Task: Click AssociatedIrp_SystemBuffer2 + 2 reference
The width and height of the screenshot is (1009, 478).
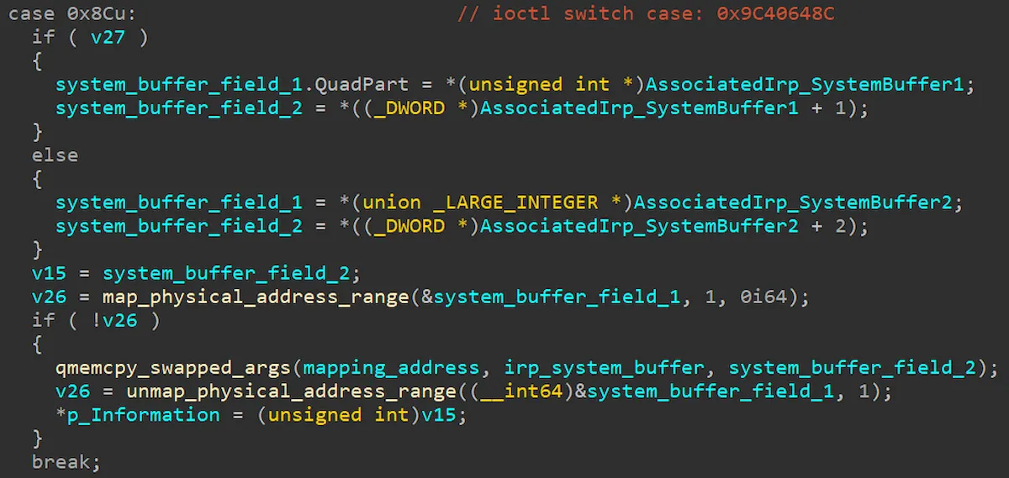Action: (x=663, y=225)
